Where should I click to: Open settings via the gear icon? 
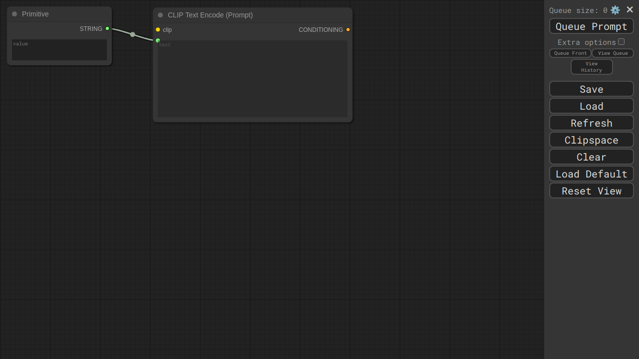(x=615, y=10)
